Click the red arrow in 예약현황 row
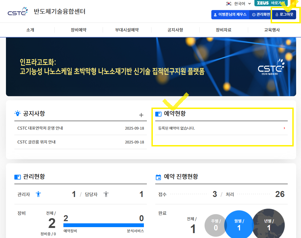The height and width of the screenshot is (238, 301). (x=284, y=128)
